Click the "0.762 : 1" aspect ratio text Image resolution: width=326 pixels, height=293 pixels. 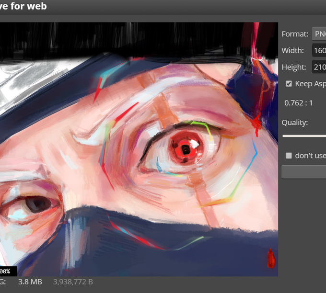coord(298,103)
